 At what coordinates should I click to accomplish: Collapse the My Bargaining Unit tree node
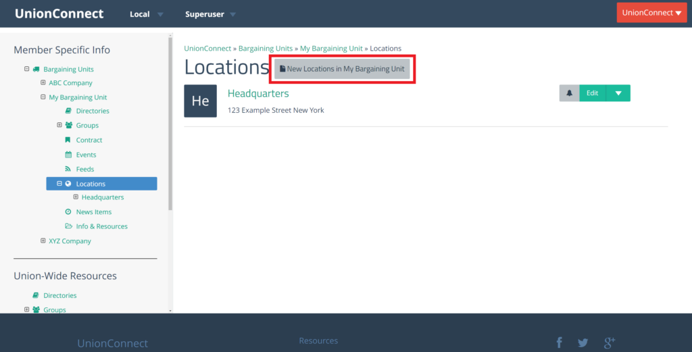click(43, 97)
